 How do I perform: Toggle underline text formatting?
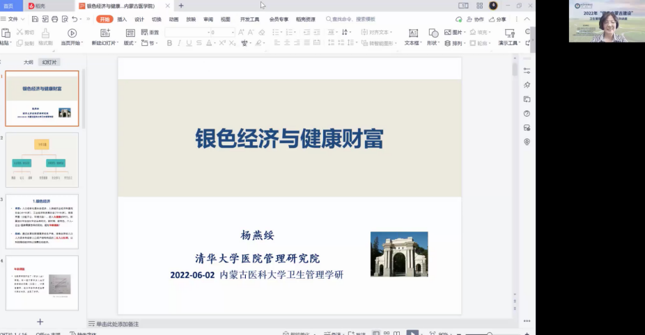(x=189, y=43)
